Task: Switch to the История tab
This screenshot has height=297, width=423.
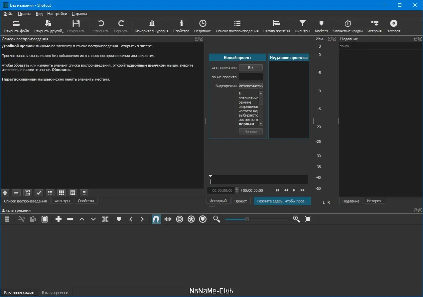Action: point(374,201)
